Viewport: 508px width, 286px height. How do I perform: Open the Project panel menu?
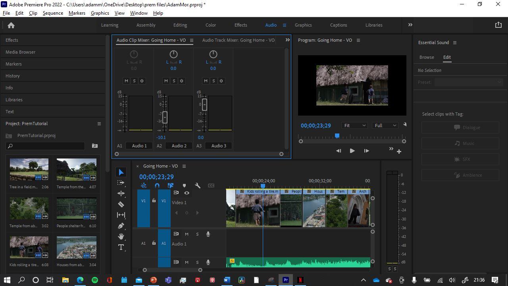[x=99, y=124]
